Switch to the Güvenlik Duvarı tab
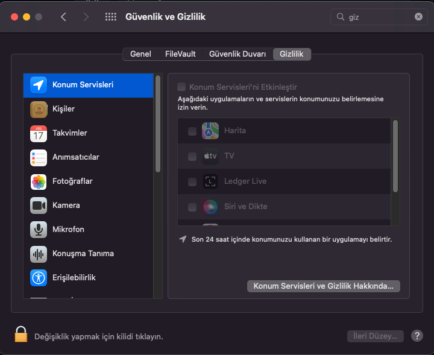434x355 pixels. [x=237, y=54]
